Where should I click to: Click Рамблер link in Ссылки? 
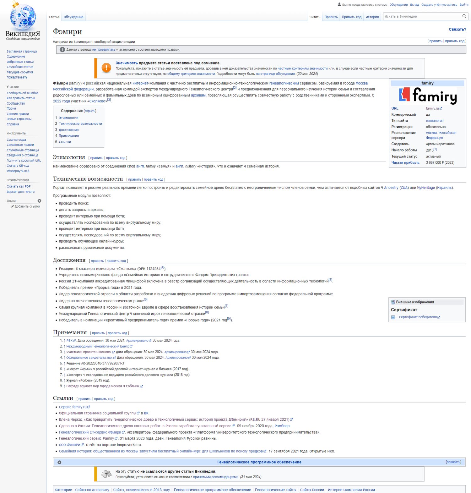282,426
